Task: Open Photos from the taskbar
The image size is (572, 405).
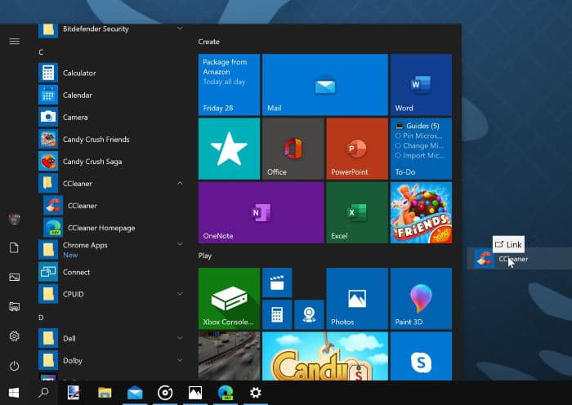Action: pos(195,393)
